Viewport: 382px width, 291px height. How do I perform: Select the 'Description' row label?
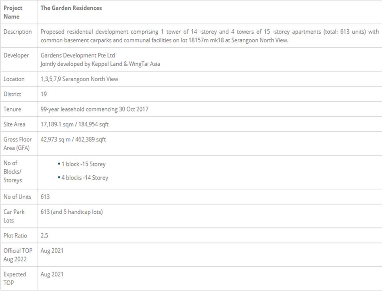17,32
